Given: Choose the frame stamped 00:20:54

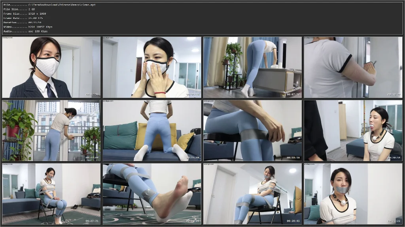Looking at the screenshot, I should [353, 130].
